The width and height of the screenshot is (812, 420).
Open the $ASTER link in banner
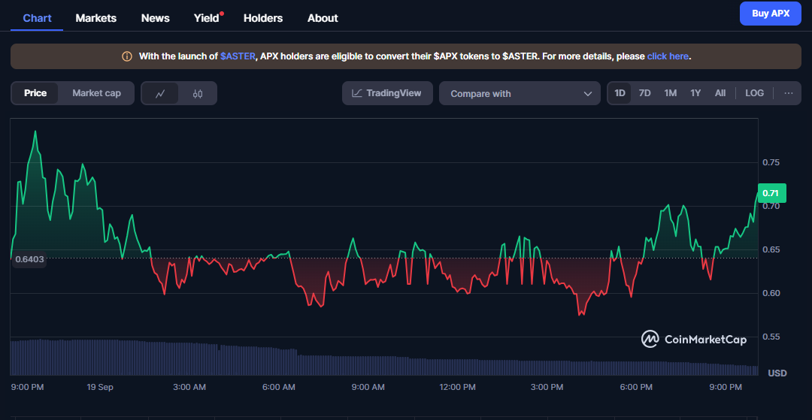(x=238, y=56)
